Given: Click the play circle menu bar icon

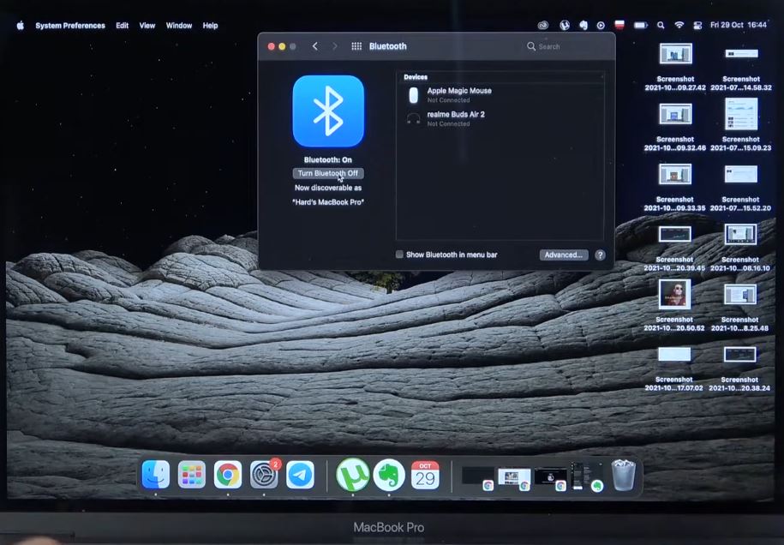Looking at the screenshot, I should [601, 25].
